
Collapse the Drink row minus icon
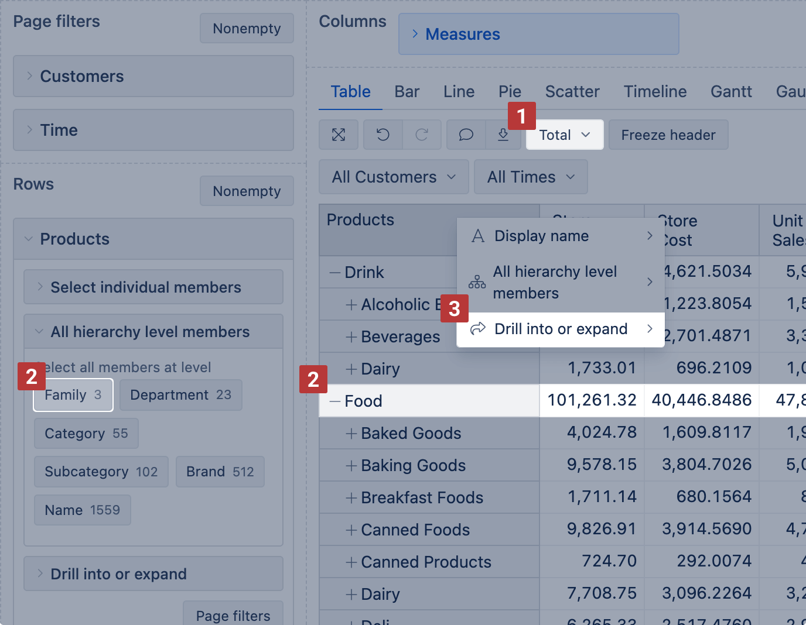(x=335, y=273)
